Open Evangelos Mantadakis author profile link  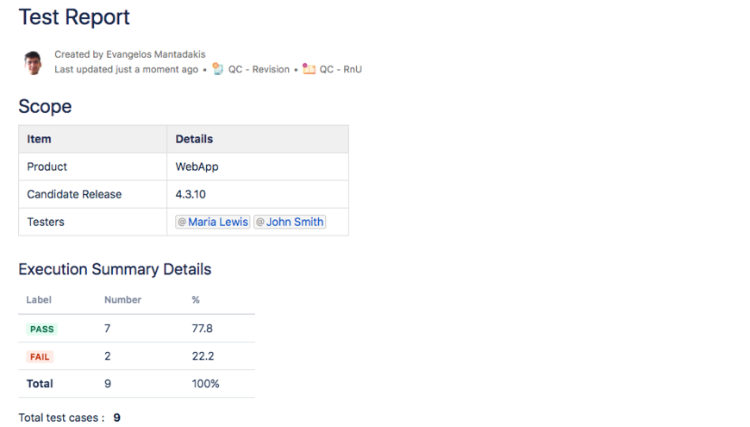click(155, 54)
